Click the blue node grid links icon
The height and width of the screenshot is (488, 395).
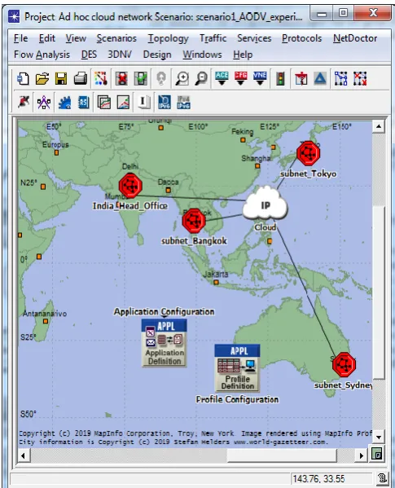click(341, 79)
